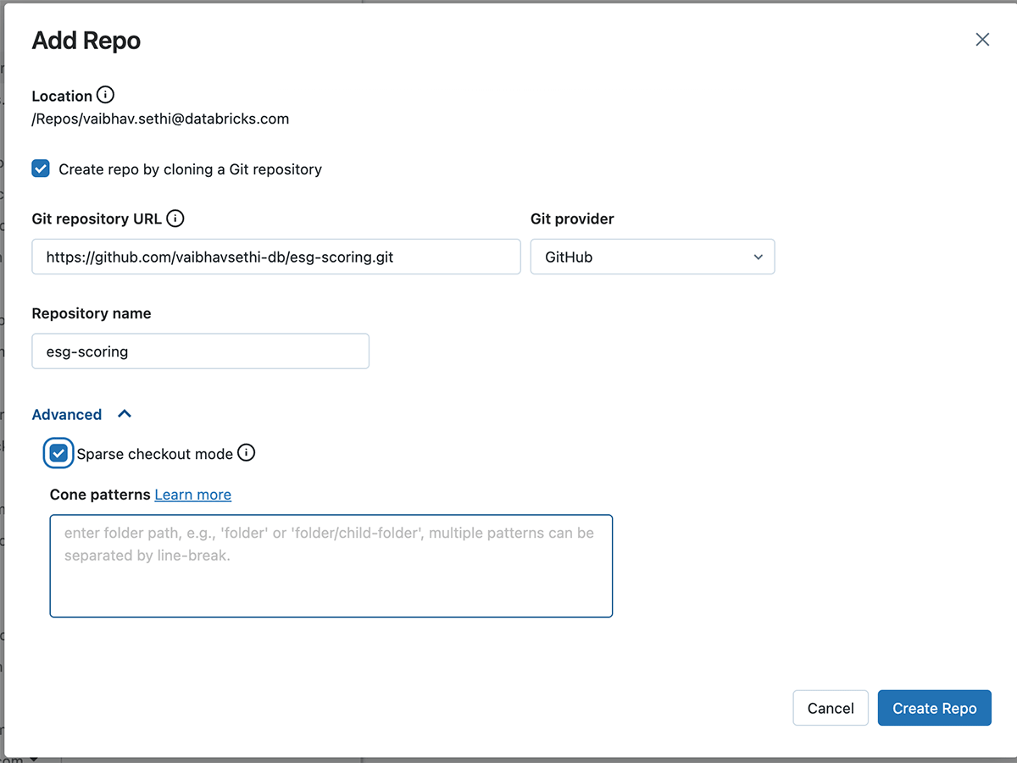
Task: Click the Cone patterns text area
Action: click(331, 566)
